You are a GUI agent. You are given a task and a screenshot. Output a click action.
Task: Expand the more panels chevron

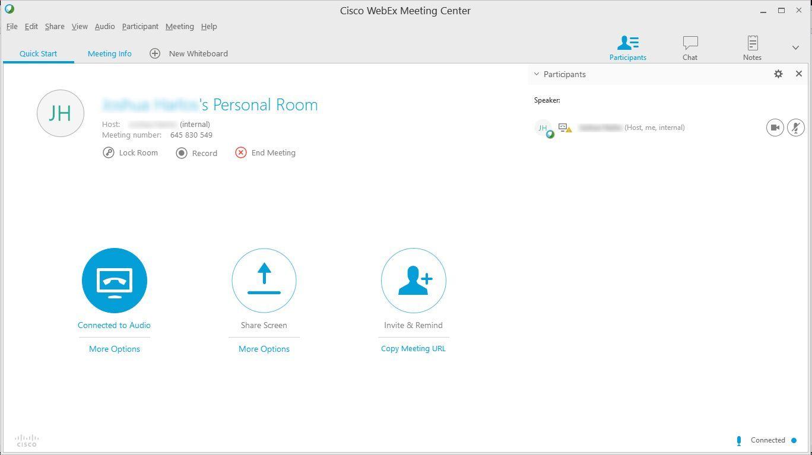(796, 47)
